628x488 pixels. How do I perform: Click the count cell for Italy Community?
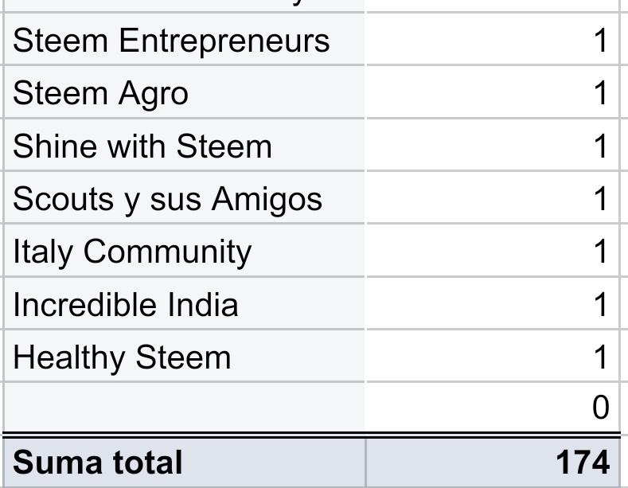tap(491, 252)
